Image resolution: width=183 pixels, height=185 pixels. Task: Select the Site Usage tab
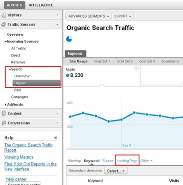pos(79,61)
